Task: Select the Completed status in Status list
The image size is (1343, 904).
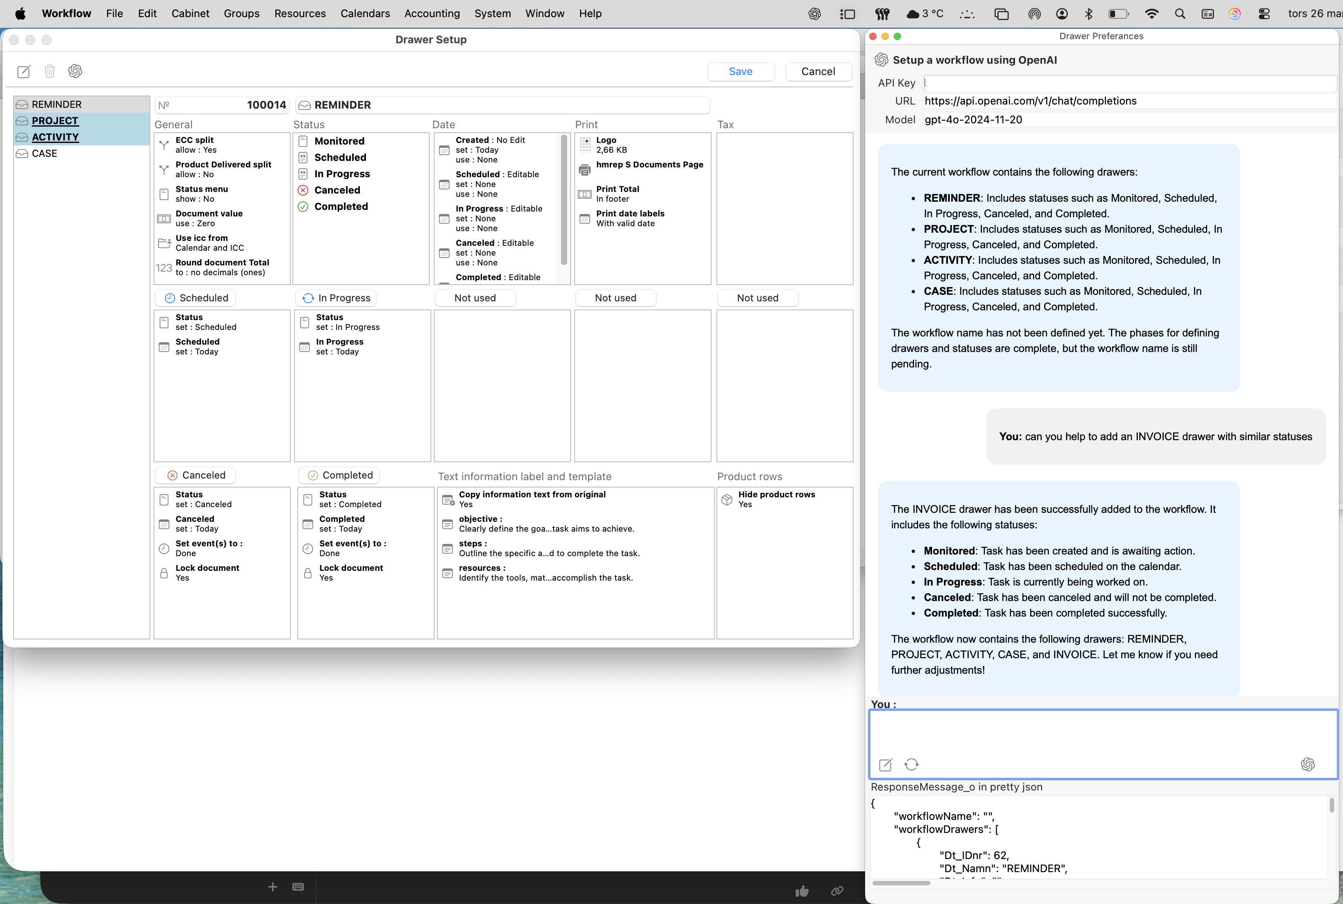Action: click(341, 206)
